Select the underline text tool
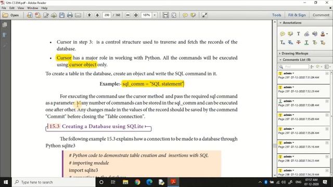This screenshot has height=187, width=333. [306, 43]
